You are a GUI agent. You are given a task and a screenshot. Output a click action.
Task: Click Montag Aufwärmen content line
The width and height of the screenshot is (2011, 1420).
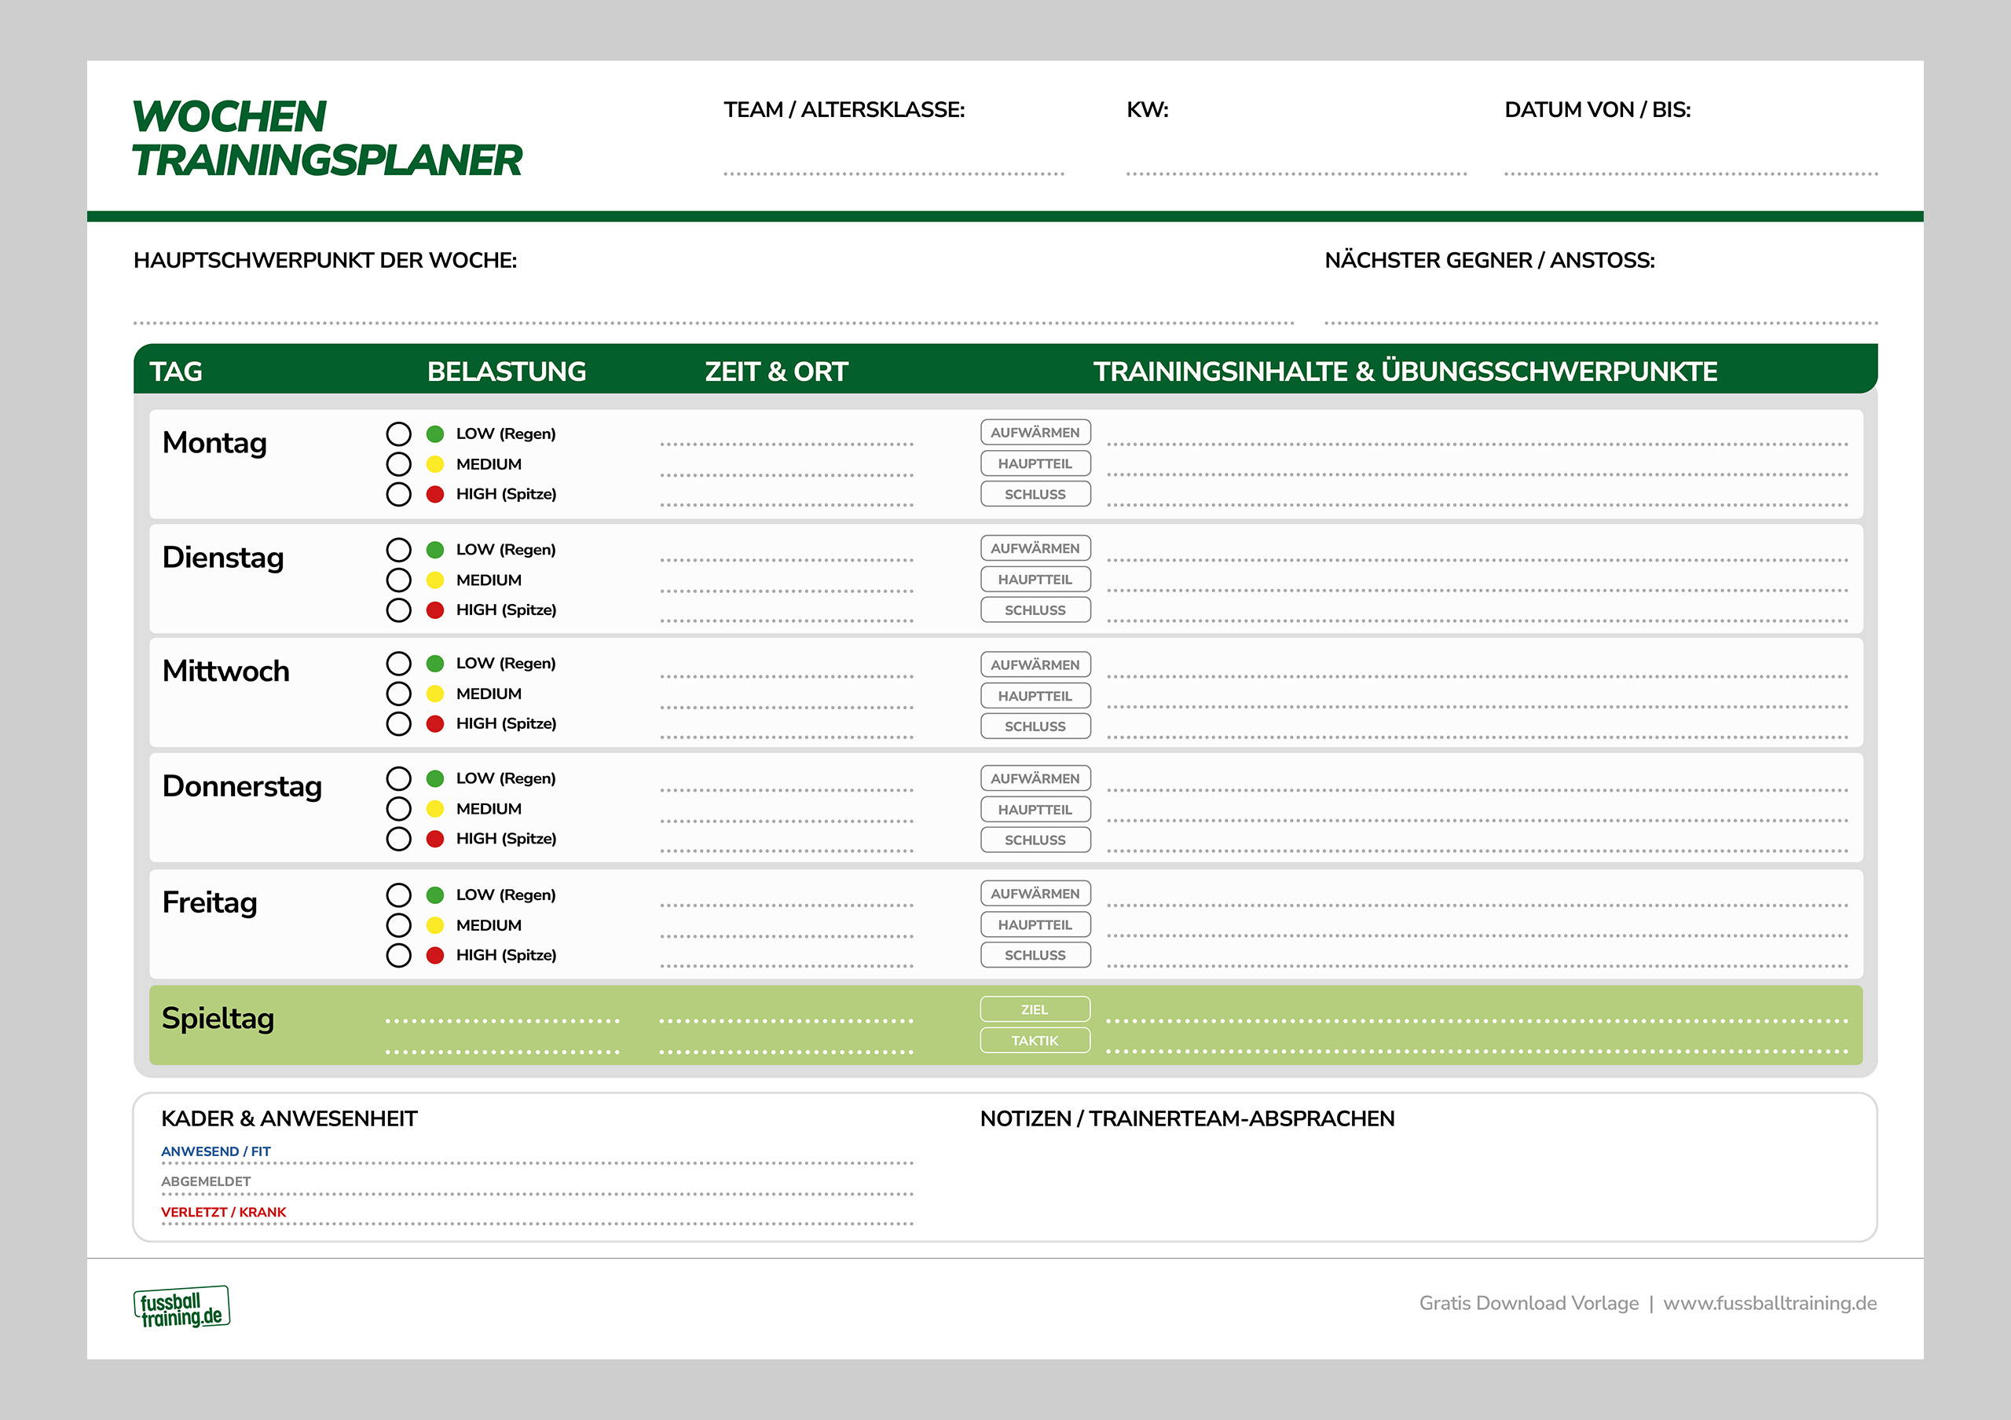pos(1478,444)
